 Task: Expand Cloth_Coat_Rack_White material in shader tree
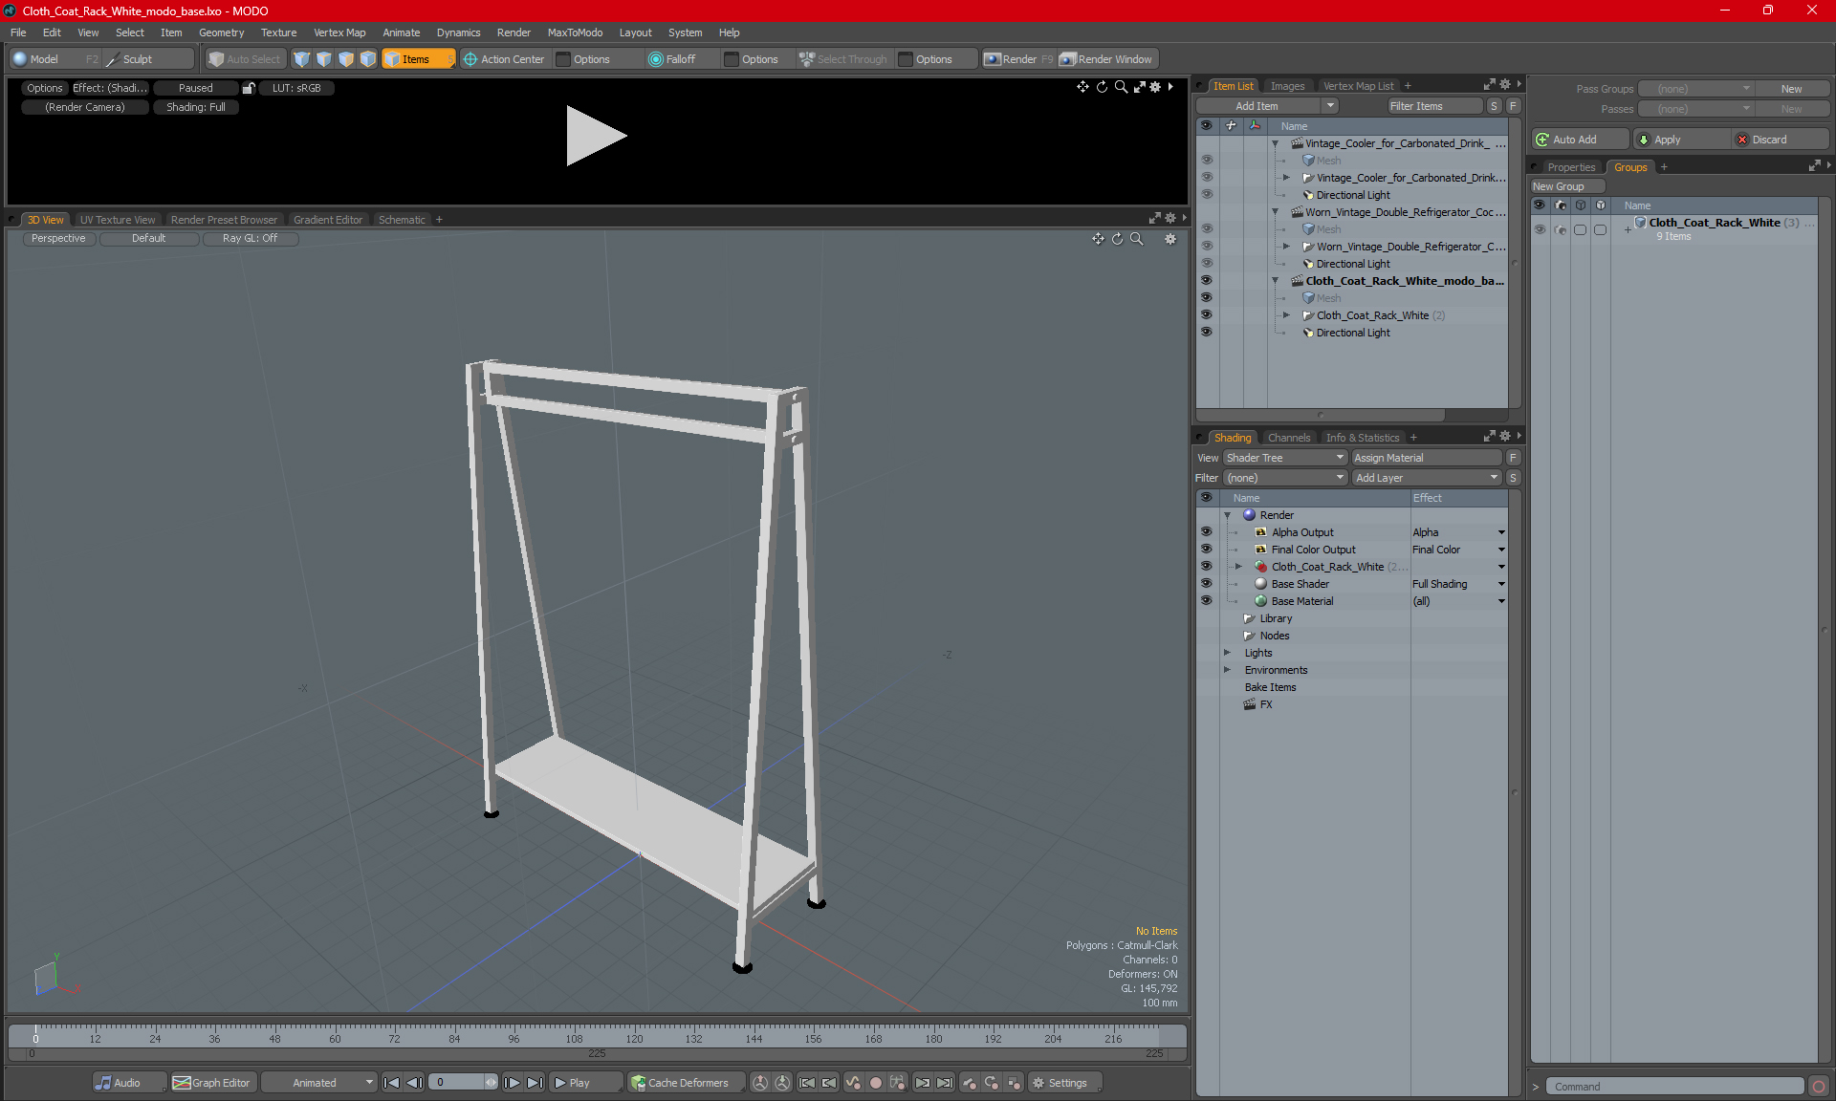[x=1238, y=567]
